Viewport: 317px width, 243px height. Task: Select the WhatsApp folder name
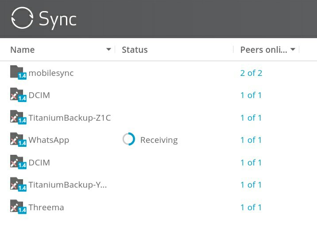49,140
